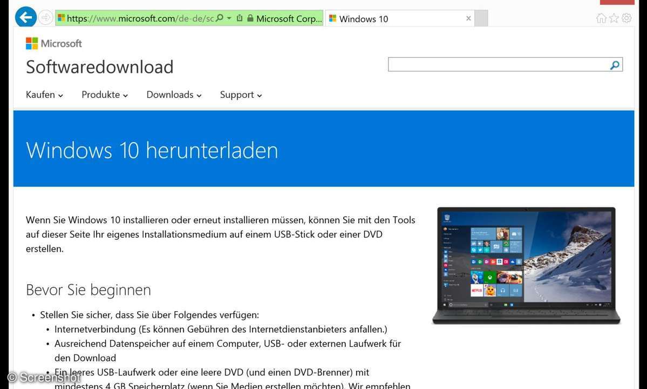Click the 'Internetverbindung' bullet text
647x389 pixels.
(x=221, y=329)
